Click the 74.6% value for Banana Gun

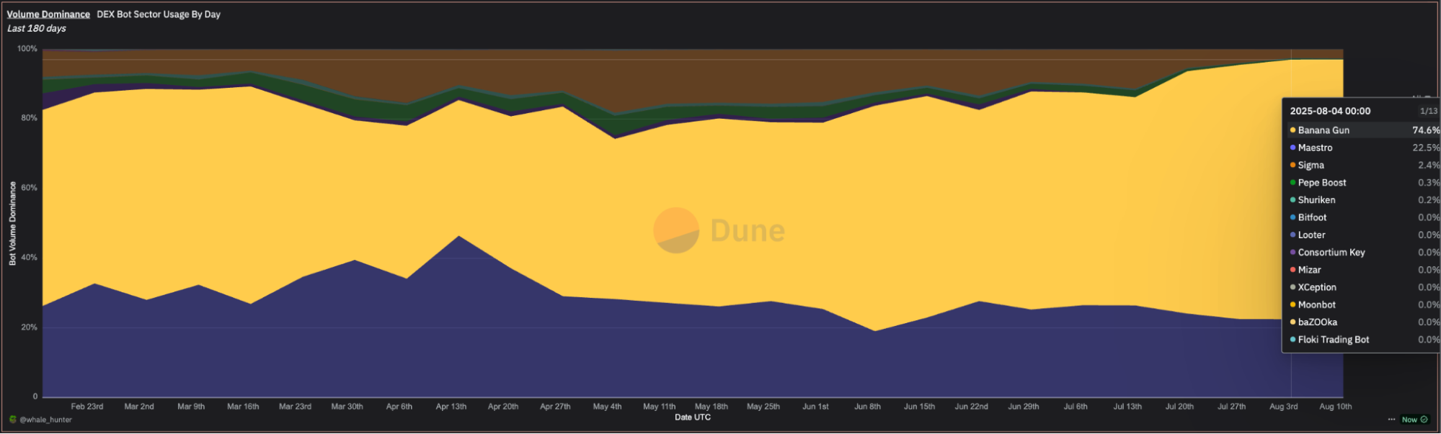click(x=1426, y=130)
